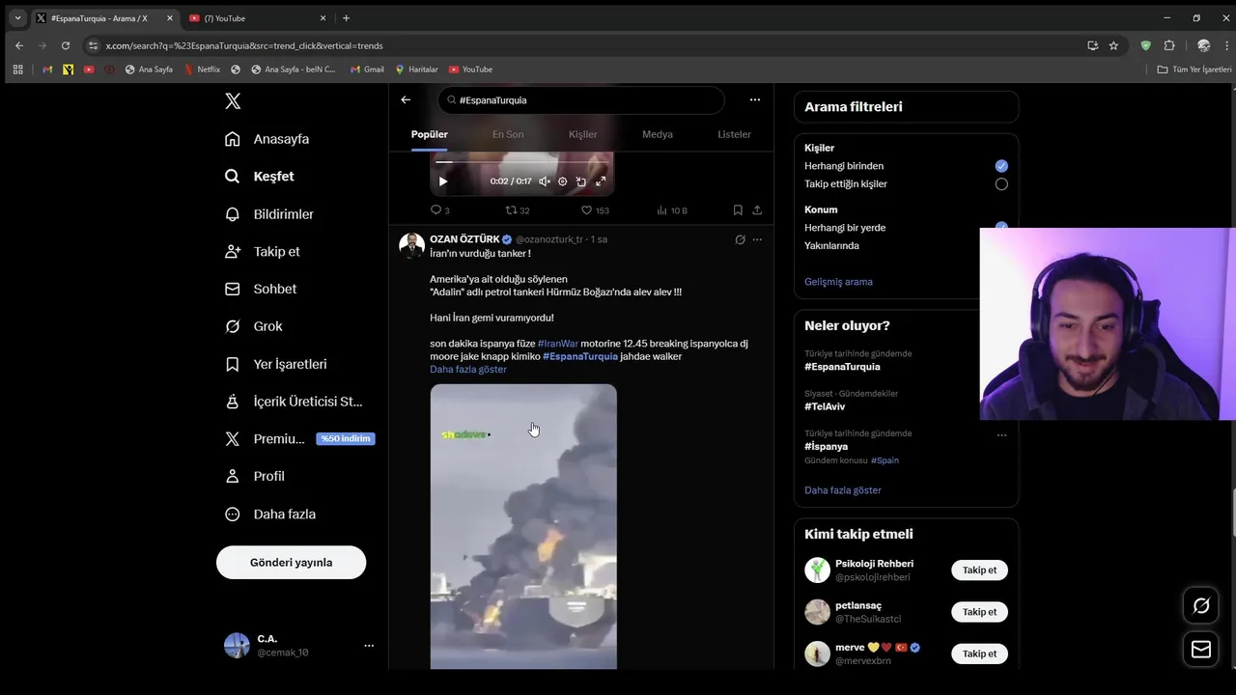The height and width of the screenshot is (695, 1236).
Task: Click the #EspanaTurquia search field
Action: pyautogui.click(x=580, y=99)
